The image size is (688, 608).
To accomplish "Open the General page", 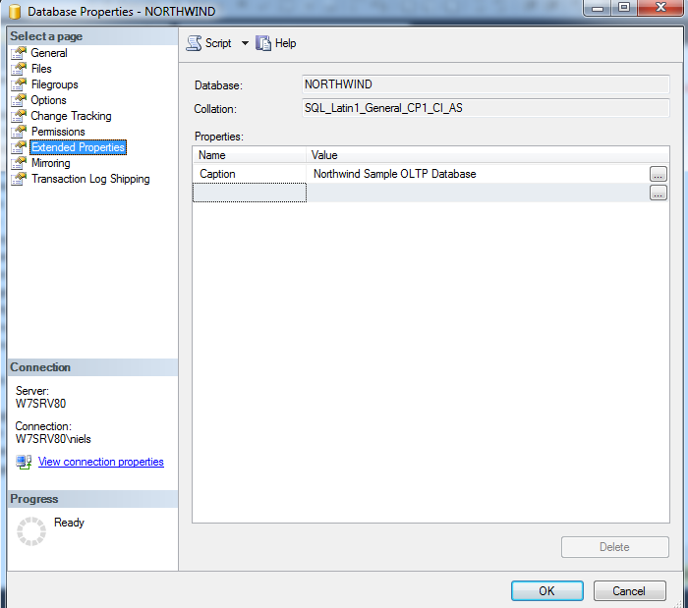I will (x=49, y=53).
